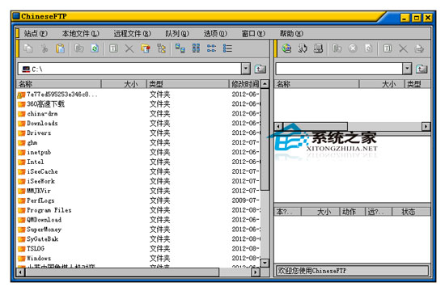Click the Cut scissors icon in the local toolbar
Viewport: 445px width, 291px height.
click(x=44, y=48)
